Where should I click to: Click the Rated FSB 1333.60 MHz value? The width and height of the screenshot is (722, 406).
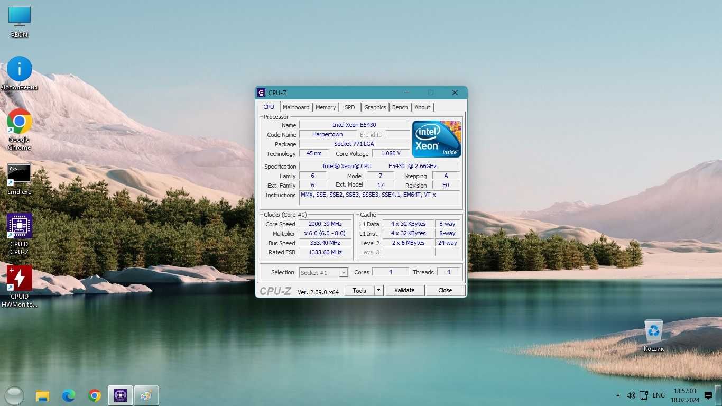325,253
